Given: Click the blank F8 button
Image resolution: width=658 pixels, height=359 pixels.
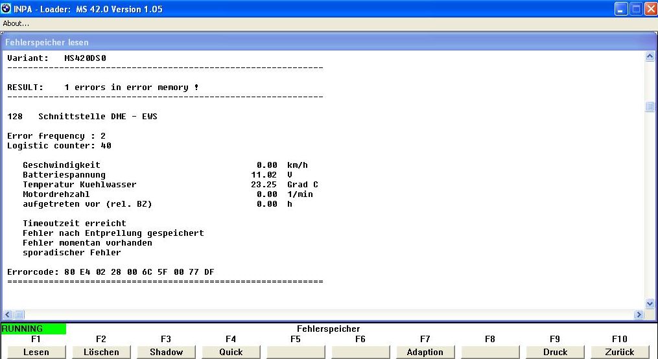Looking at the screenshot, I should (x=490, y=352).
